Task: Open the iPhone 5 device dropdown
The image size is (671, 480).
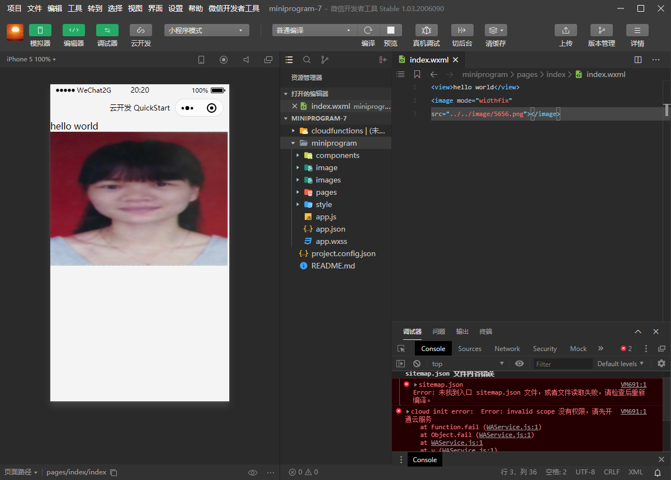Action: pos(31,59)
